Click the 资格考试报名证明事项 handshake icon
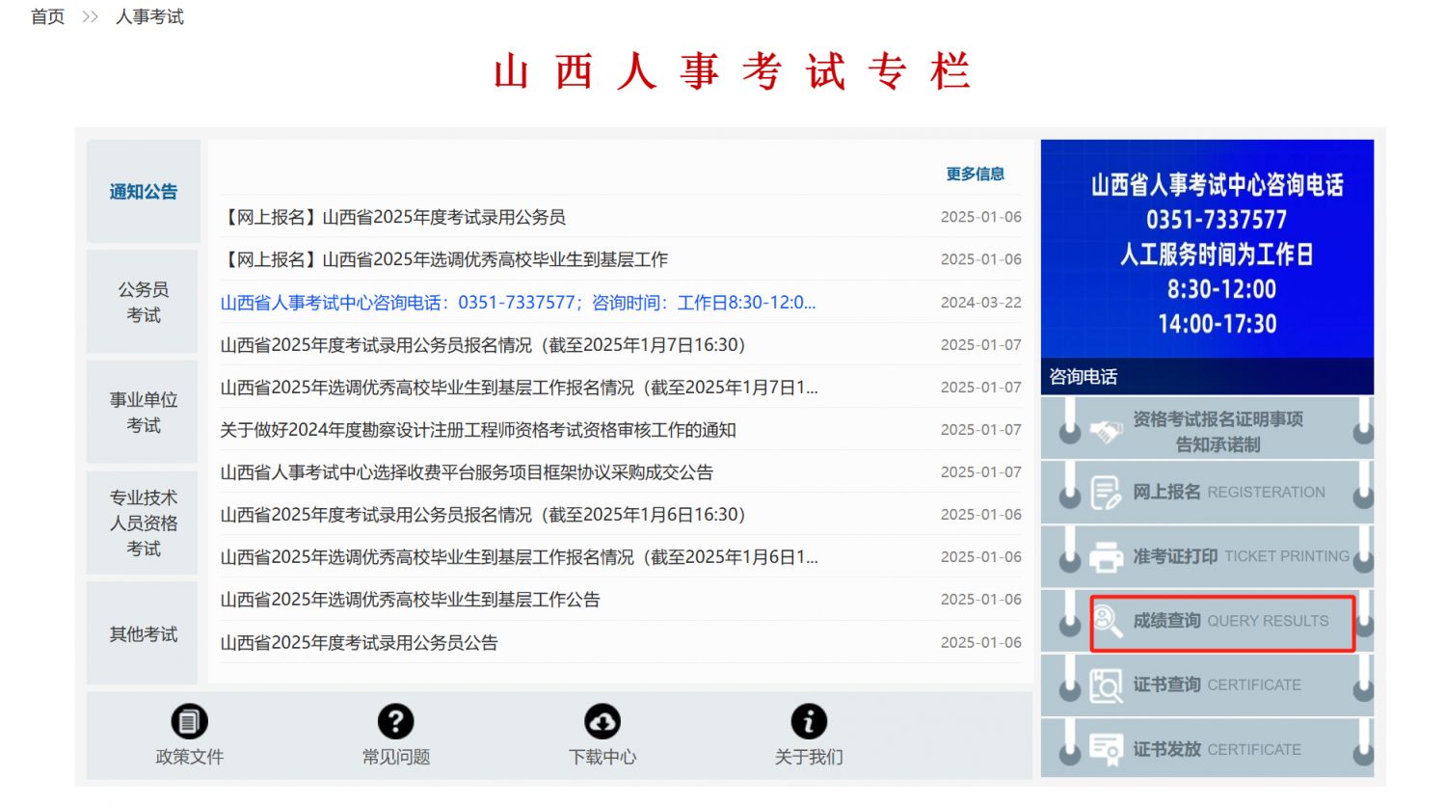The height and width of the screenshot is (805, 1445). point(1106,431)
